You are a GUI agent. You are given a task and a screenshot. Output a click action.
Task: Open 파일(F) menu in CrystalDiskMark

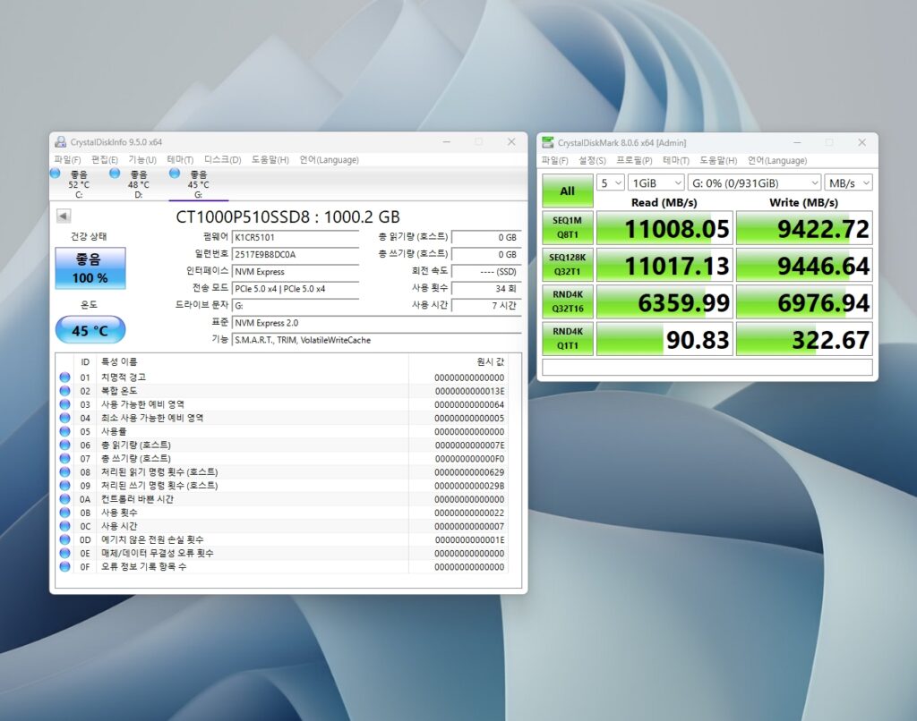click(x=554, y=160)
